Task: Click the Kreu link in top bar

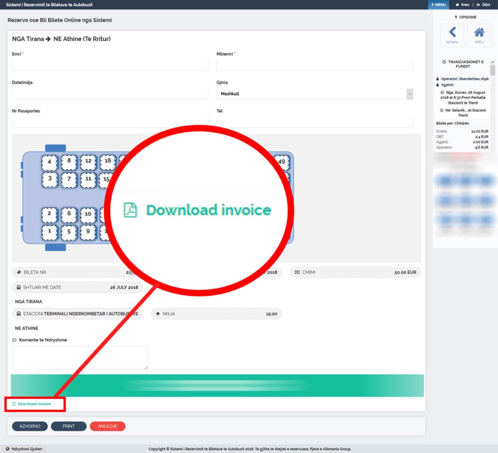Action: (463, 5)
